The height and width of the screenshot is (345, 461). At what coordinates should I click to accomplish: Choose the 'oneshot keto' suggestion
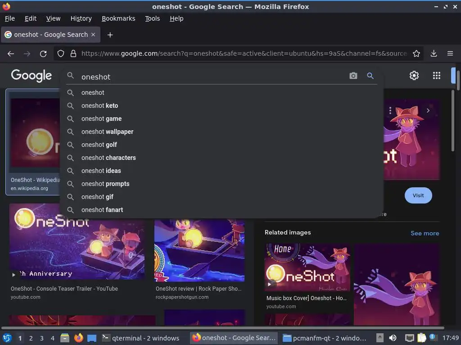pyautogui.click(x=221, y=106)
